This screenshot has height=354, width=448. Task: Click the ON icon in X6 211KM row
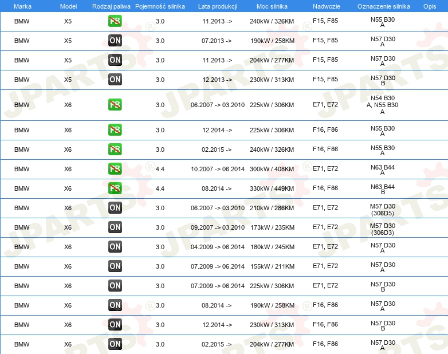(x=115, y=266)
